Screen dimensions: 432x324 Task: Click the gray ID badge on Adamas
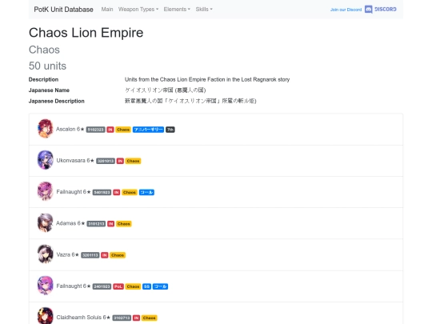pos(96,224)
